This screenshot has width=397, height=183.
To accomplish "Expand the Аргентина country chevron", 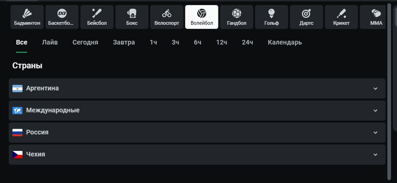I will tap(375, 89).
